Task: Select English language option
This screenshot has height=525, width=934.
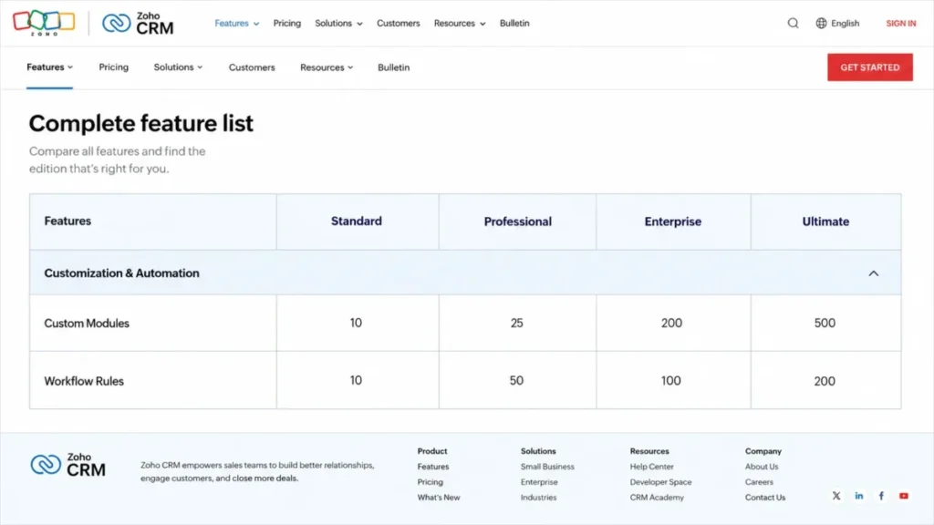Action: coord(846,23)
